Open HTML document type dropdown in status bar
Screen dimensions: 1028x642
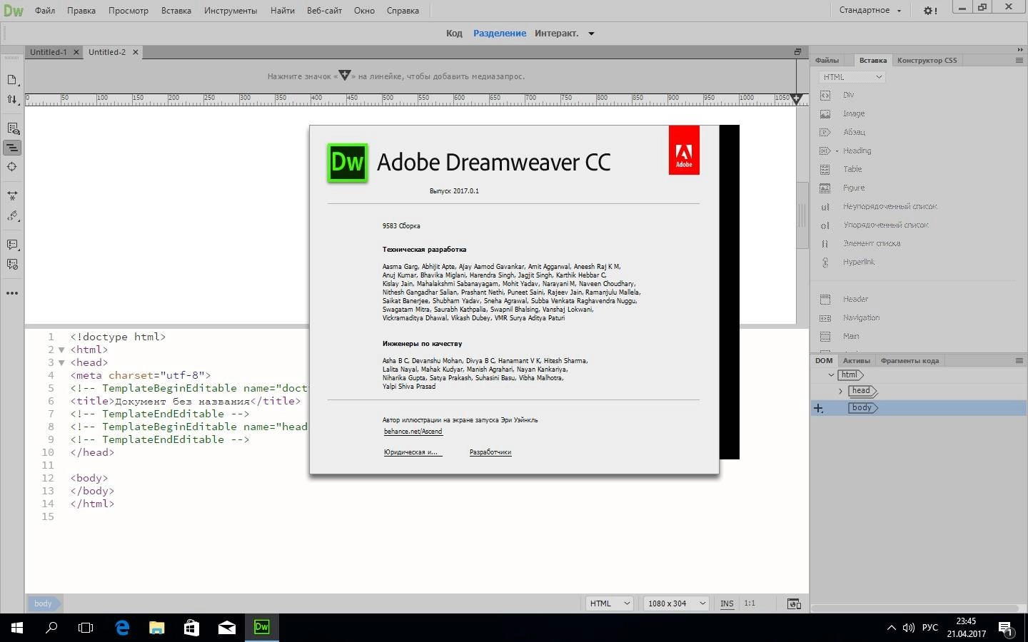610,603
